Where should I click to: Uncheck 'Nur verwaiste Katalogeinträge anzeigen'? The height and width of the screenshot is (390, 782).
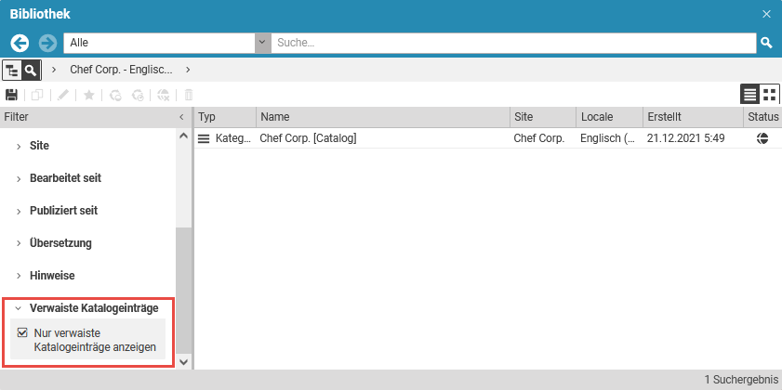click(x=23, y=332)
